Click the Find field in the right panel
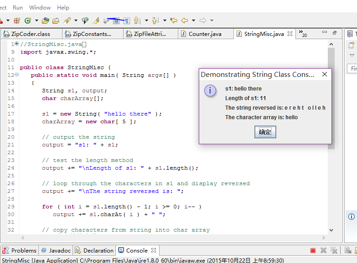Screen dimensions: 357x263 click(x=352, y=68)
